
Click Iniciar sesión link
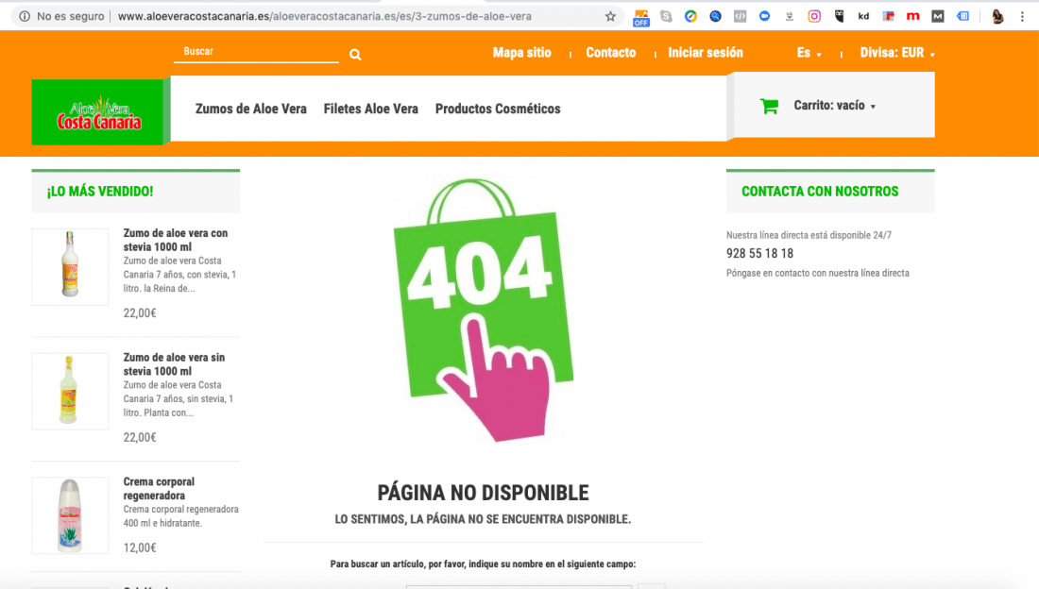tap(705, 53)
